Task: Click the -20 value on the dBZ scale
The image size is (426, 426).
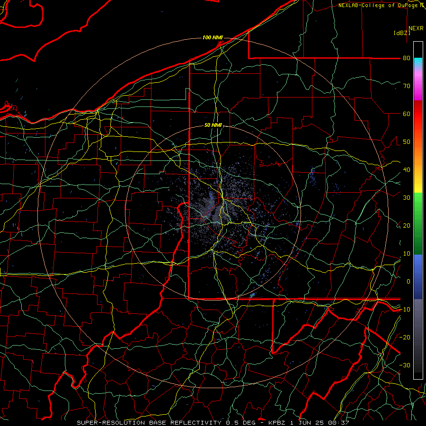Action: pyautogui.click(x=405, y=337)
